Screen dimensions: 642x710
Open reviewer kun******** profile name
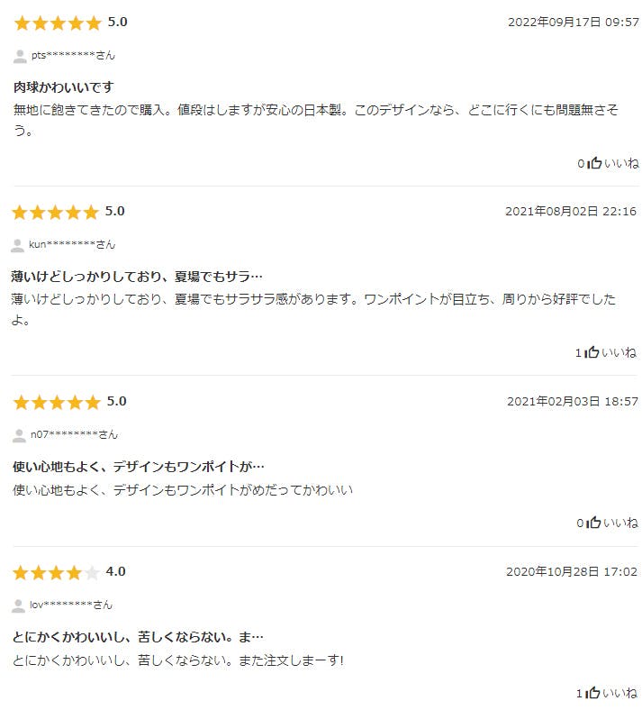tap(72, 244)
